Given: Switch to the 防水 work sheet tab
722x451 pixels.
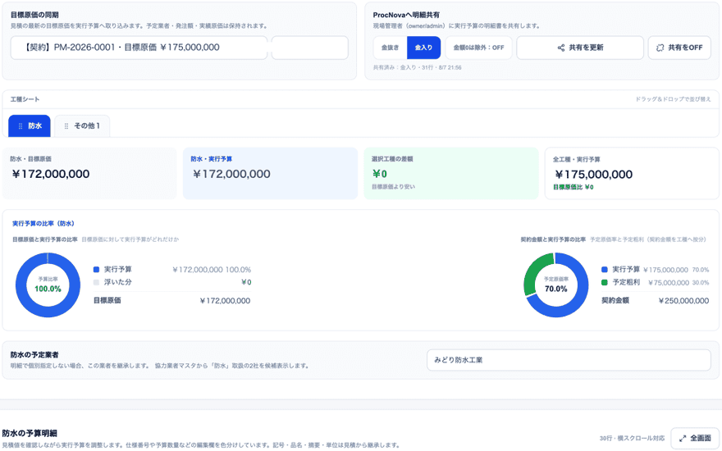Looking at the screenshot, I should [30, 126].
